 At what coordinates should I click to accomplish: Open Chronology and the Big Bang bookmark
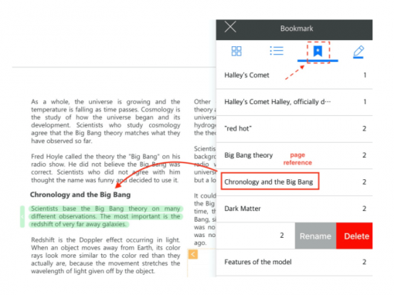coord(294,182)
